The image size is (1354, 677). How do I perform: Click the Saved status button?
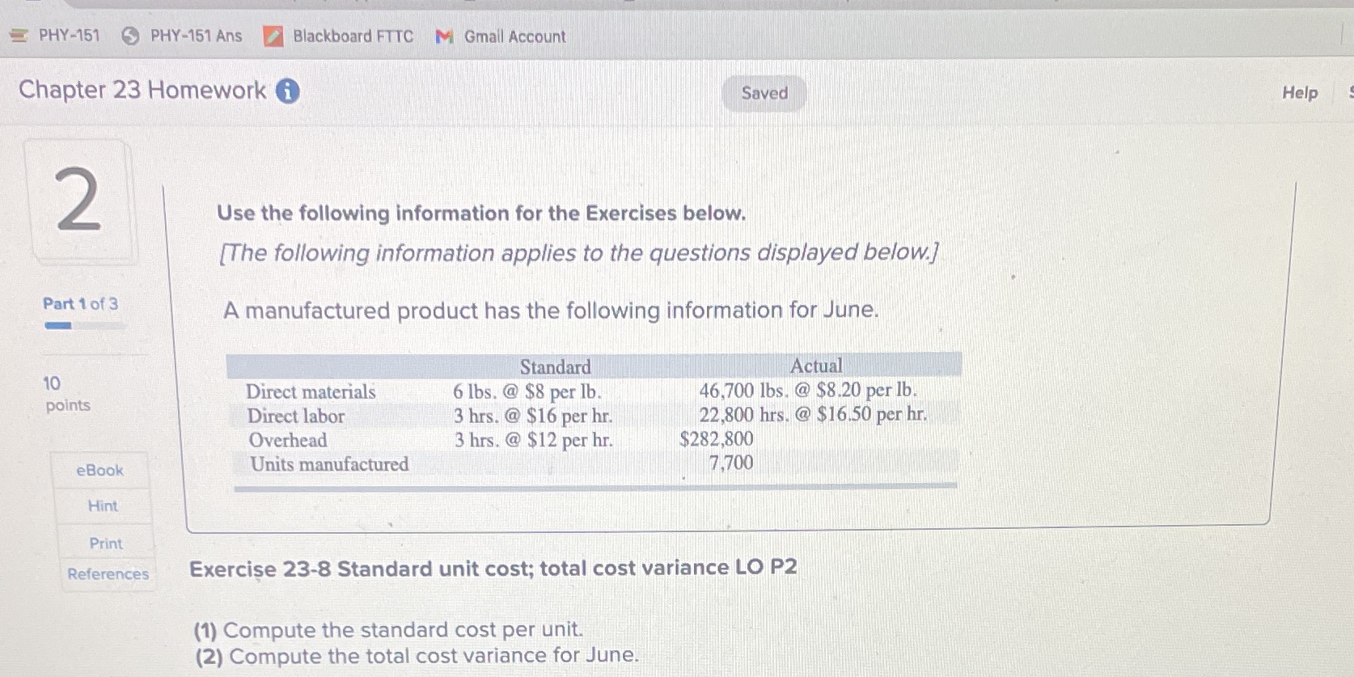pos(762,93)
